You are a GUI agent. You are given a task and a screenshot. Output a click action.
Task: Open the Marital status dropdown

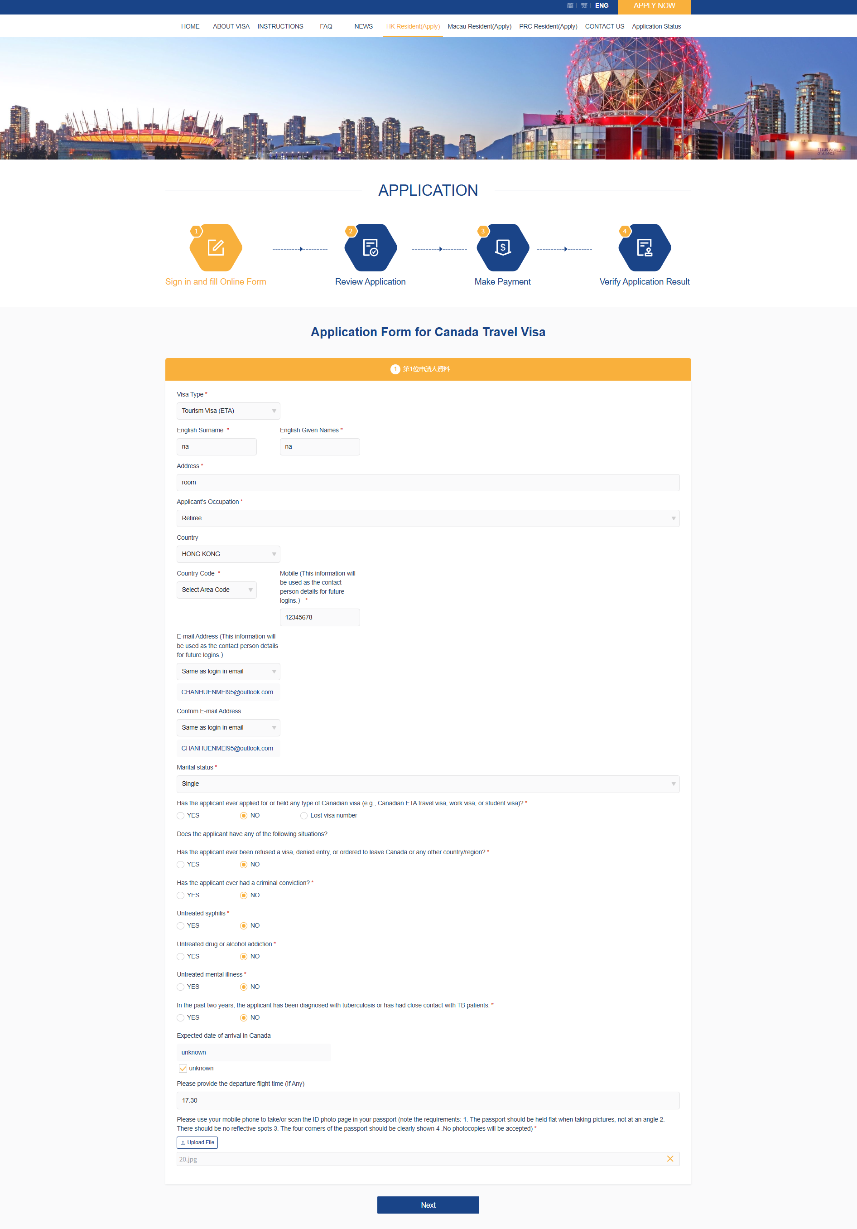[x=428, y=784]
